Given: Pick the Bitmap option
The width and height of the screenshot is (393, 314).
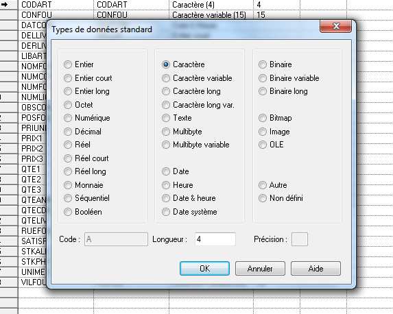Looking at the screenshot, I should pos(263,118).
